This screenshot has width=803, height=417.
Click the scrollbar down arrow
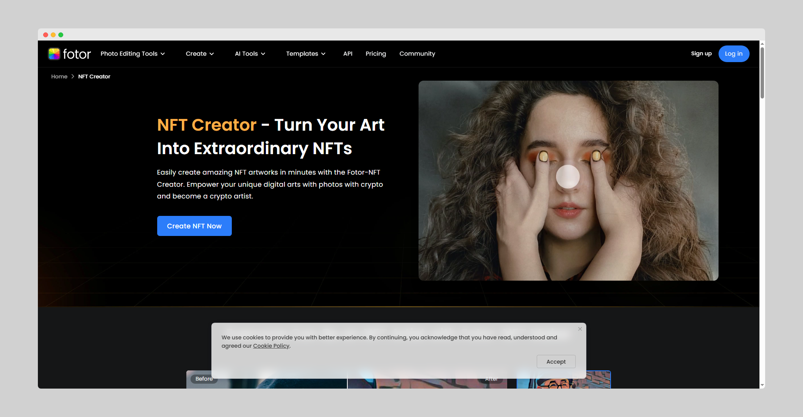pyautogui.click(x=762, y=385)
